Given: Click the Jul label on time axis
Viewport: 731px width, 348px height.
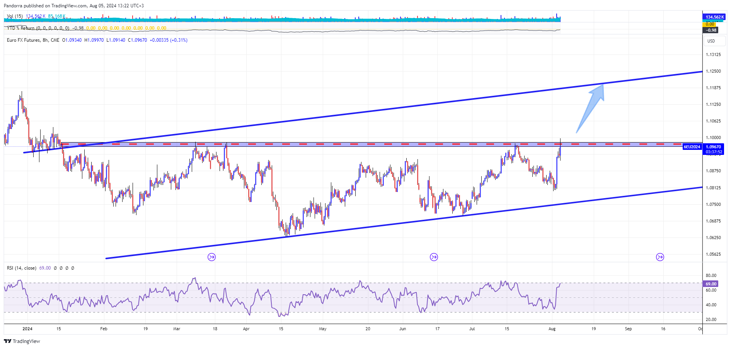Looking at the screenshot, I should (472, 329).
